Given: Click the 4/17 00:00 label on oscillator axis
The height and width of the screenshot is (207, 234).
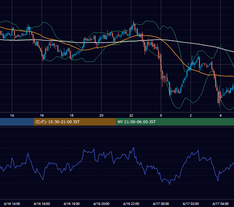Looking at the screenshot, I should coord(161,204).
